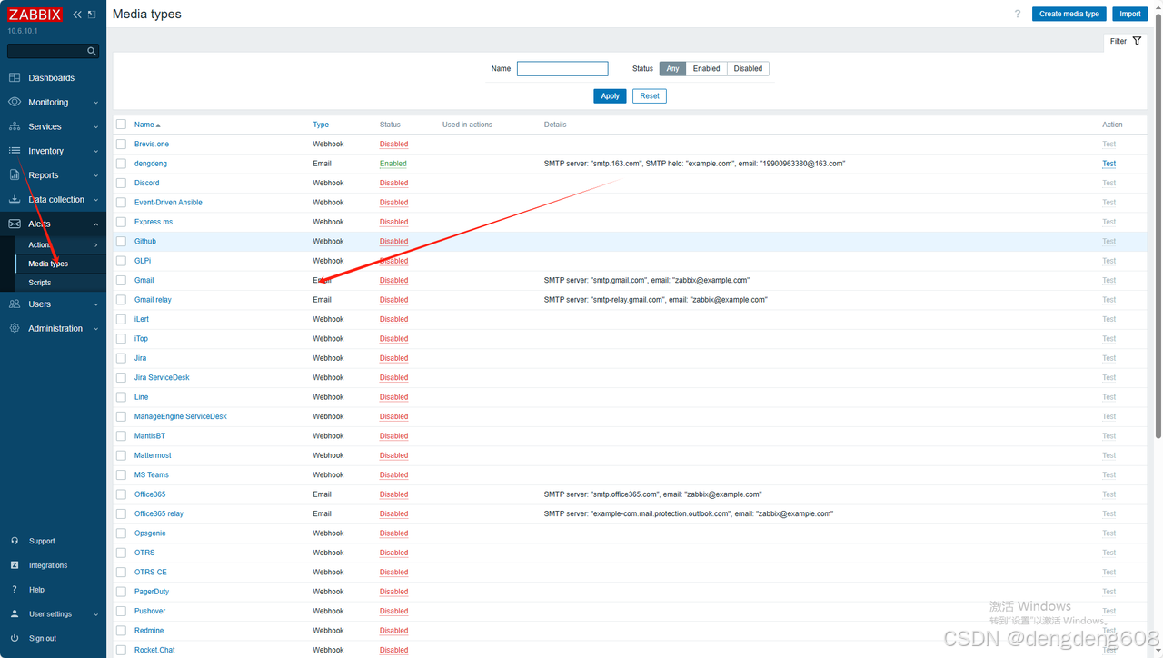The image size is (1163, 658).
Task: Click the User settings person icon
Action: coord(15,614)
